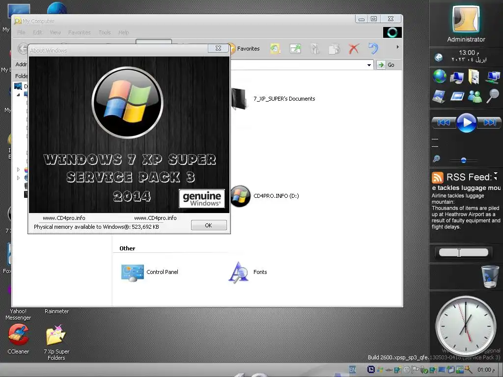Open the network computers icon in sidebar
The width and height of the screenshot is (503, 377).
pos(492,77)
